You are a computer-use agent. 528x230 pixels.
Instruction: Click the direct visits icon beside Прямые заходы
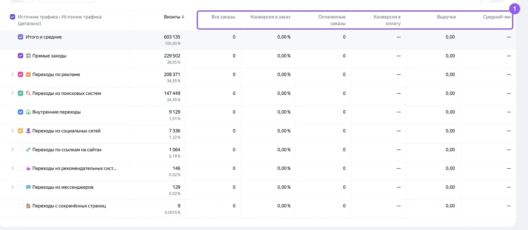28,56
